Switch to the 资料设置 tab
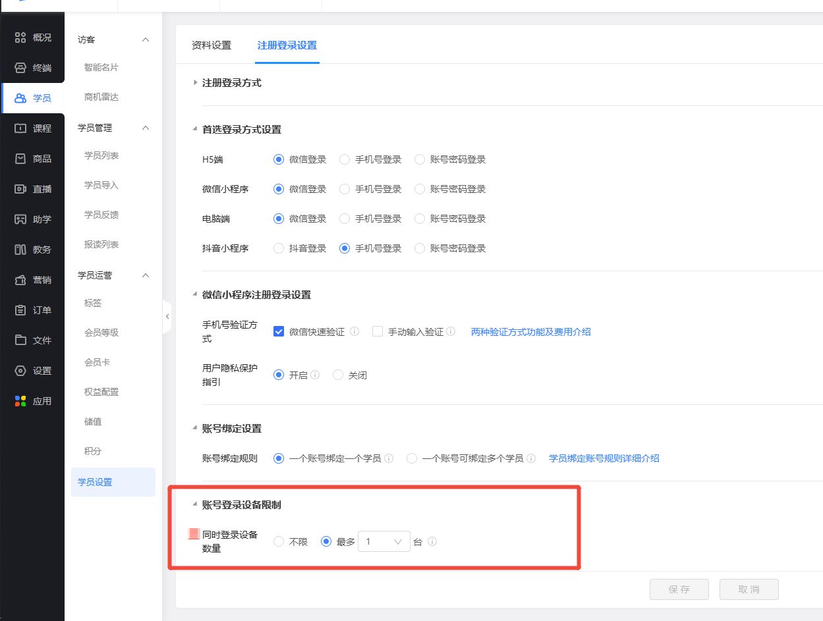 pyautogui.click(x=212, y=45)
